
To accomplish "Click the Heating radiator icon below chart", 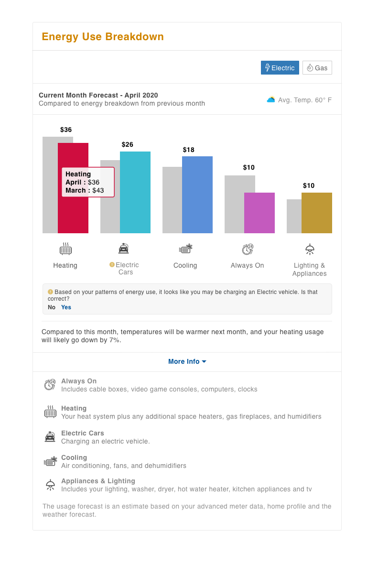I will pyautogui.click(x=65, y=249).
